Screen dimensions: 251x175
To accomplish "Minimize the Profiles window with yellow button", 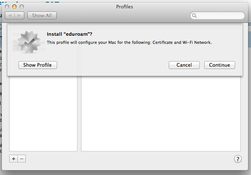I will pos(15,7).
